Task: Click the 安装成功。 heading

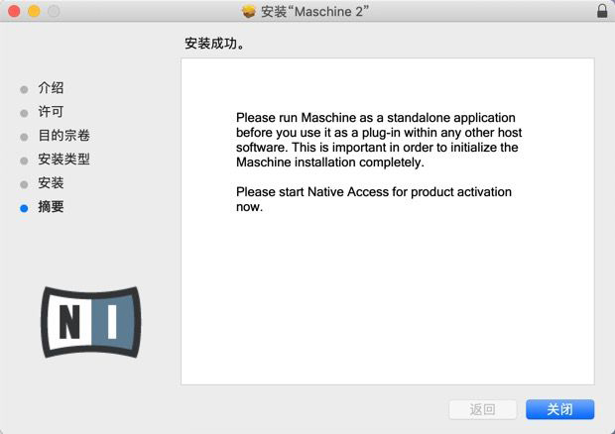Action: click(x=214, y=43)
